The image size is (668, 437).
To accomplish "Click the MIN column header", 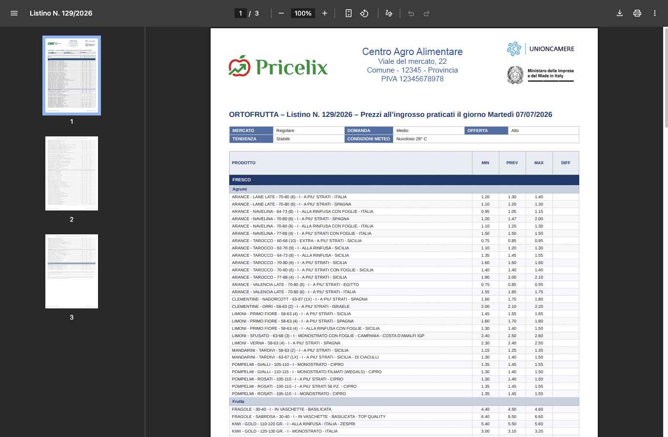I will tap(485, 163).
